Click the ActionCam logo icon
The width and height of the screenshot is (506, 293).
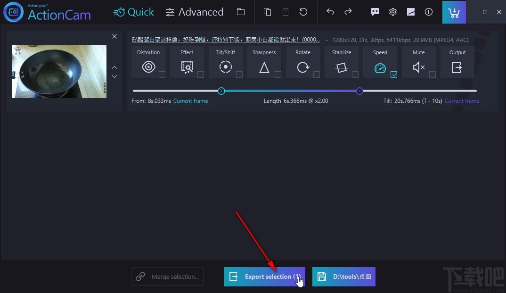pyautogui.click(x=13, y=12)
